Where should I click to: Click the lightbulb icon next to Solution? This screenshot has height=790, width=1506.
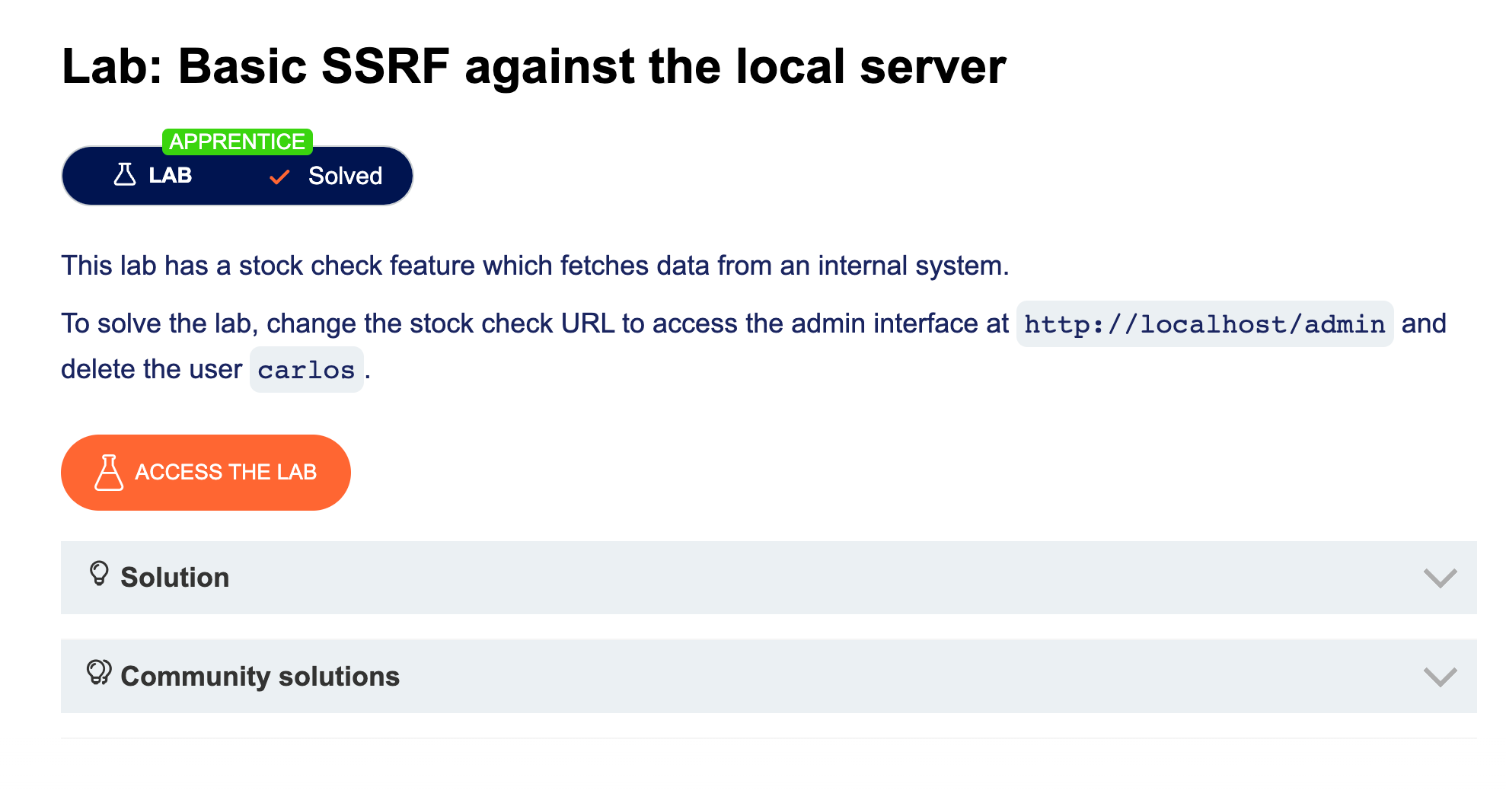[99, 574]
